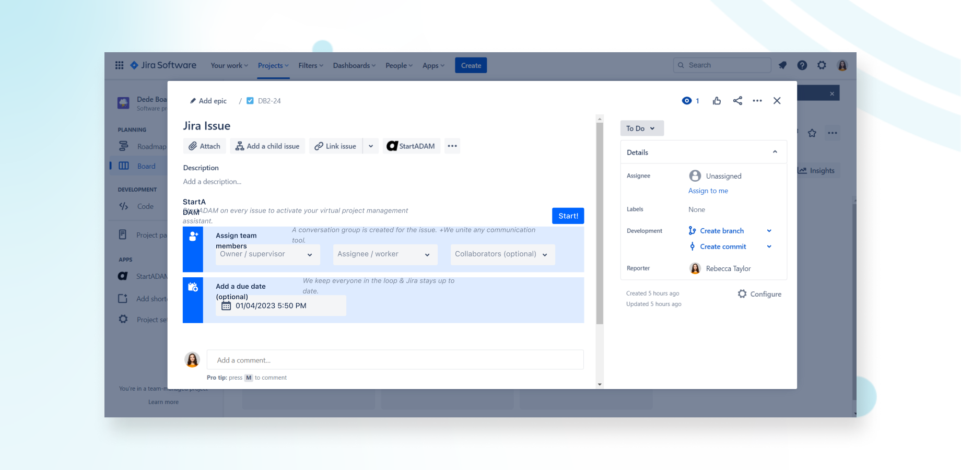The image size is (961, 470).
Task: Click the due date field 01/04/2023 5:50 PM
Action: point(281,305)
